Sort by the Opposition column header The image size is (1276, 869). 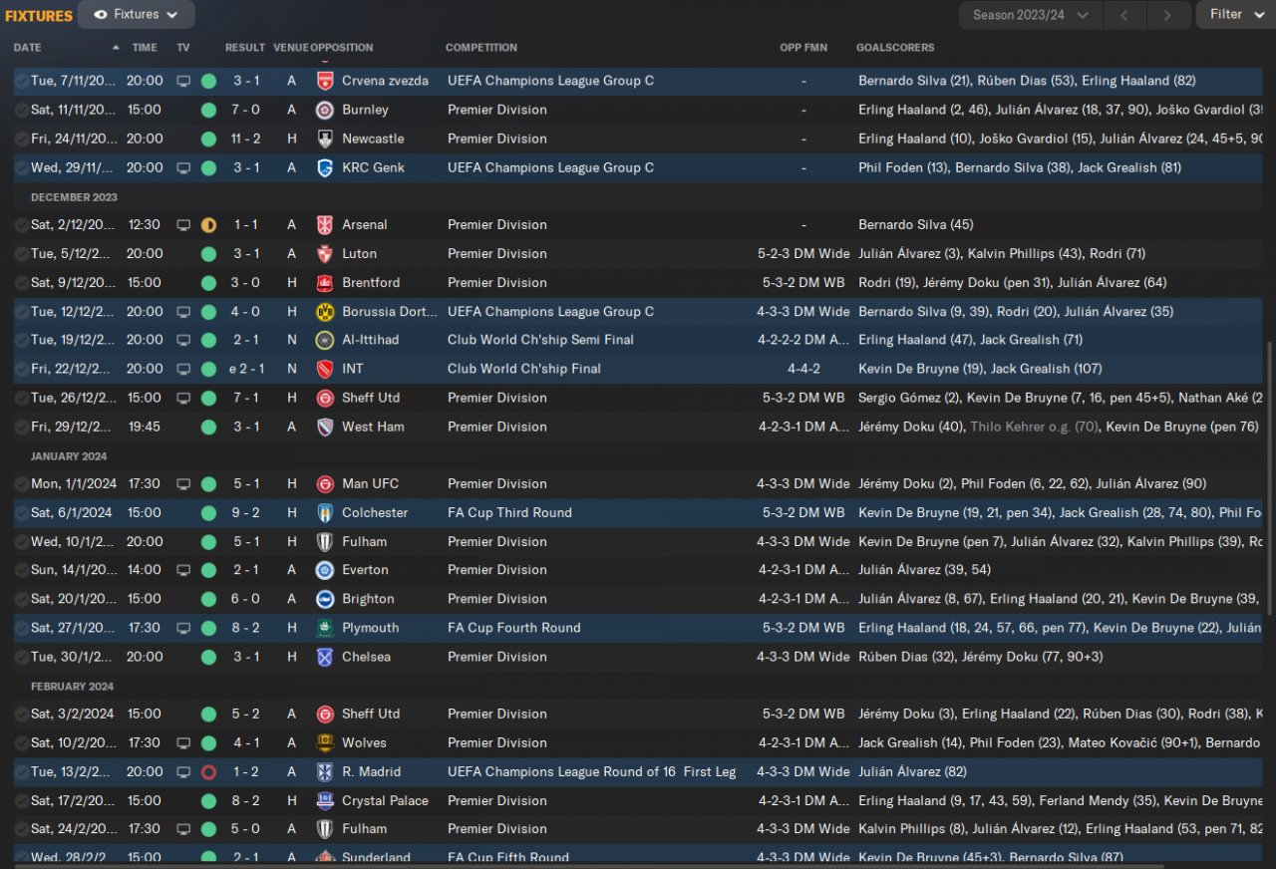tap(342, 48)
